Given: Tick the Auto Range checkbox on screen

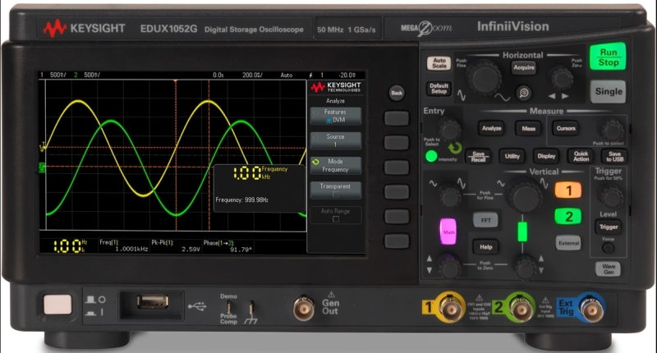Looking at the screenshot, I should 336,219.
